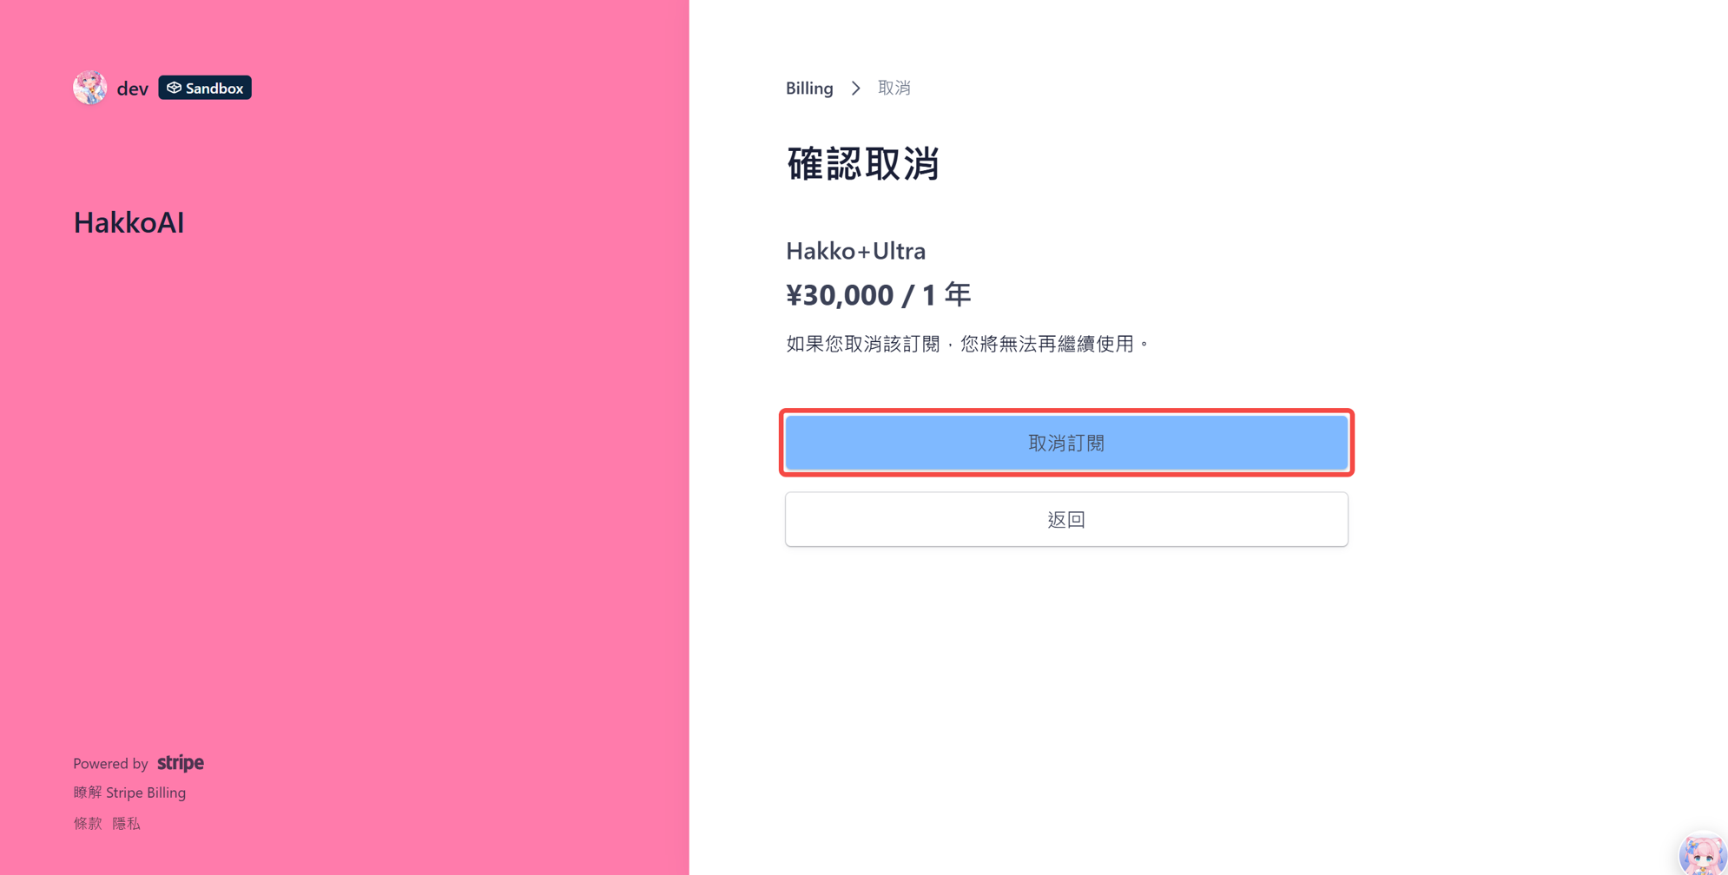Screen dimensions: 1728x875
Task: Click the ¥30,000 / 1 年 price
Action: pos(878,295)
